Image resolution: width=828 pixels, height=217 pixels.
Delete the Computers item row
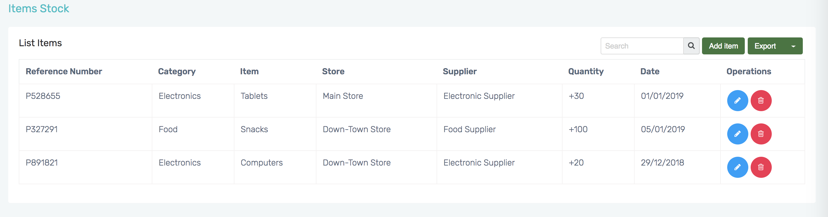click(761, 167)
